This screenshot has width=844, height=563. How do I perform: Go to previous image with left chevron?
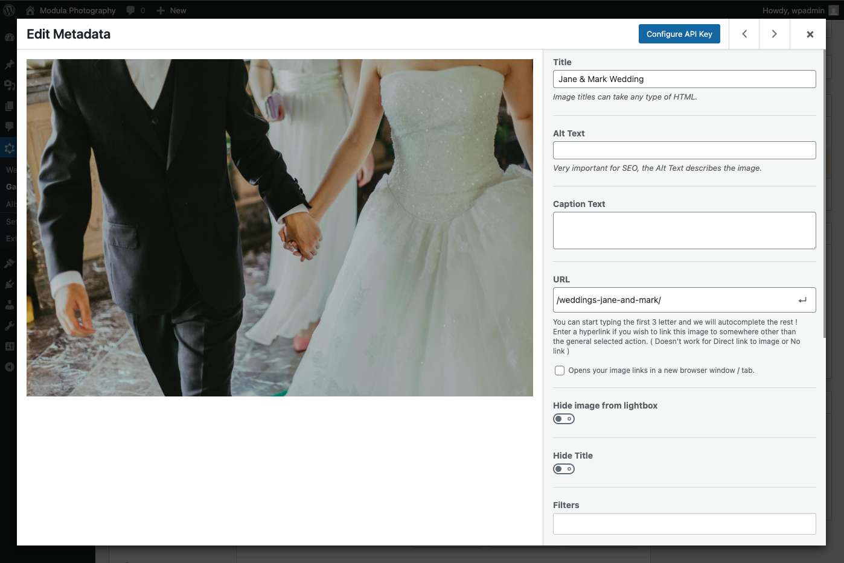(744, 34)
